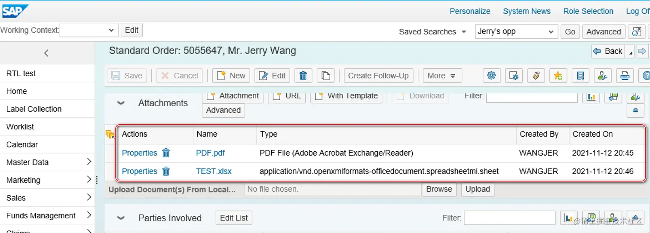The image size is (650, 233).
Task: Click the Browse button for document upload
Action: 439,189
